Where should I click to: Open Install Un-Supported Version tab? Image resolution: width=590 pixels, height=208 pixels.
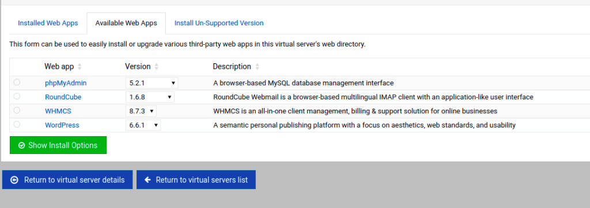pos(219,23)
